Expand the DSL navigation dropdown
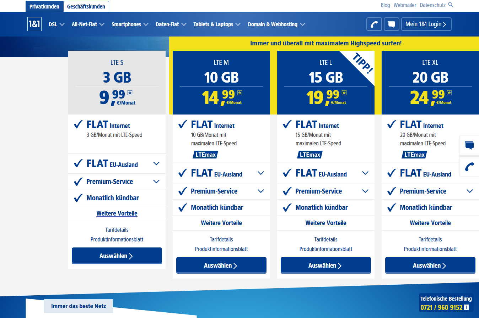This screenshot has height=318, width=479. pyautogui.click(x=56, y=24)
